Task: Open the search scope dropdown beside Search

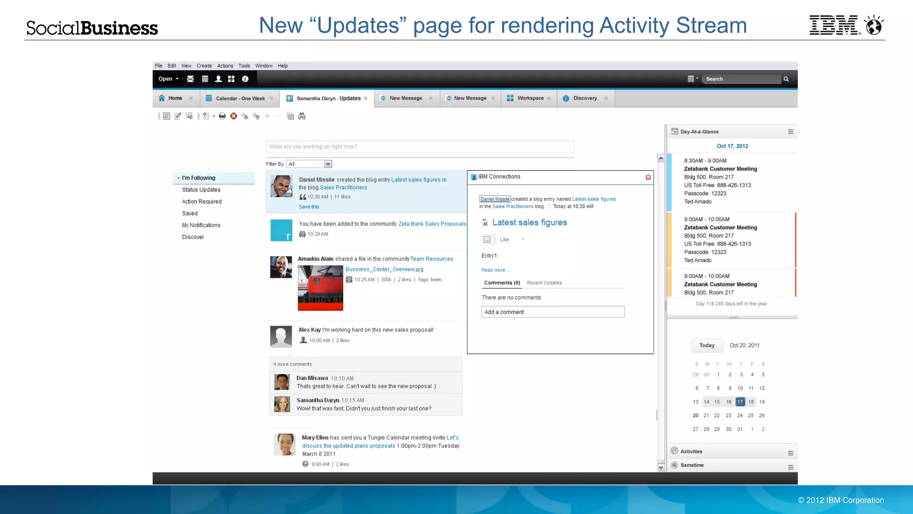Action: (693, 79)
